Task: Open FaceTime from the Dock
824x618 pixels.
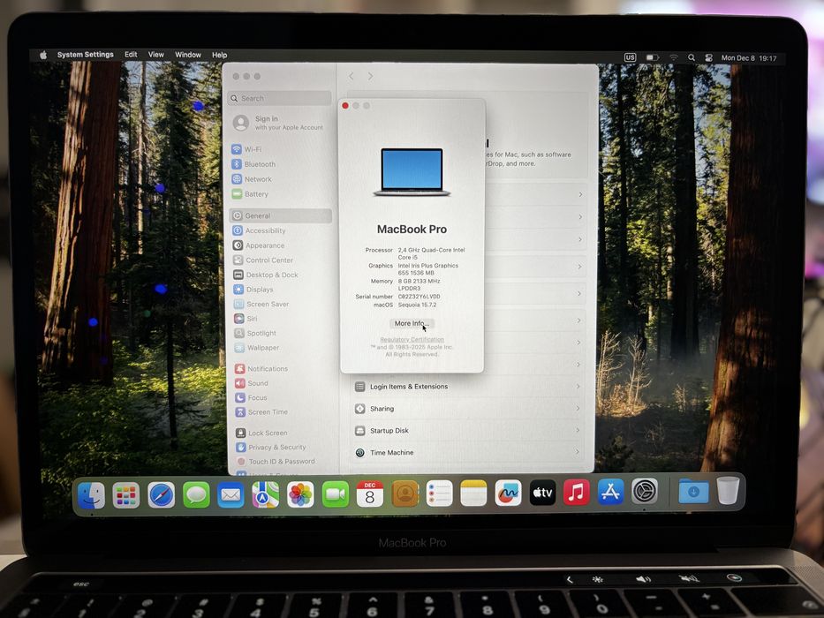Action: [336, 494]
